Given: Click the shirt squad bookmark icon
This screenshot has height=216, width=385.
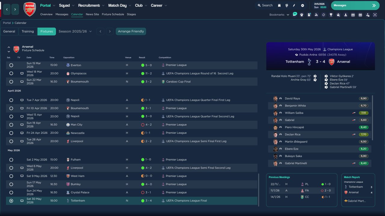Looking at the screenshot, I should click(x=302, y=15).
